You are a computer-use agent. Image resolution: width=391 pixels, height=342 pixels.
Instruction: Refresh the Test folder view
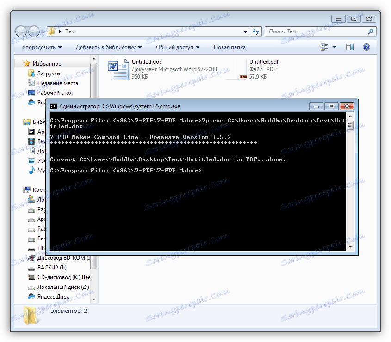click(x=256, y=31)
